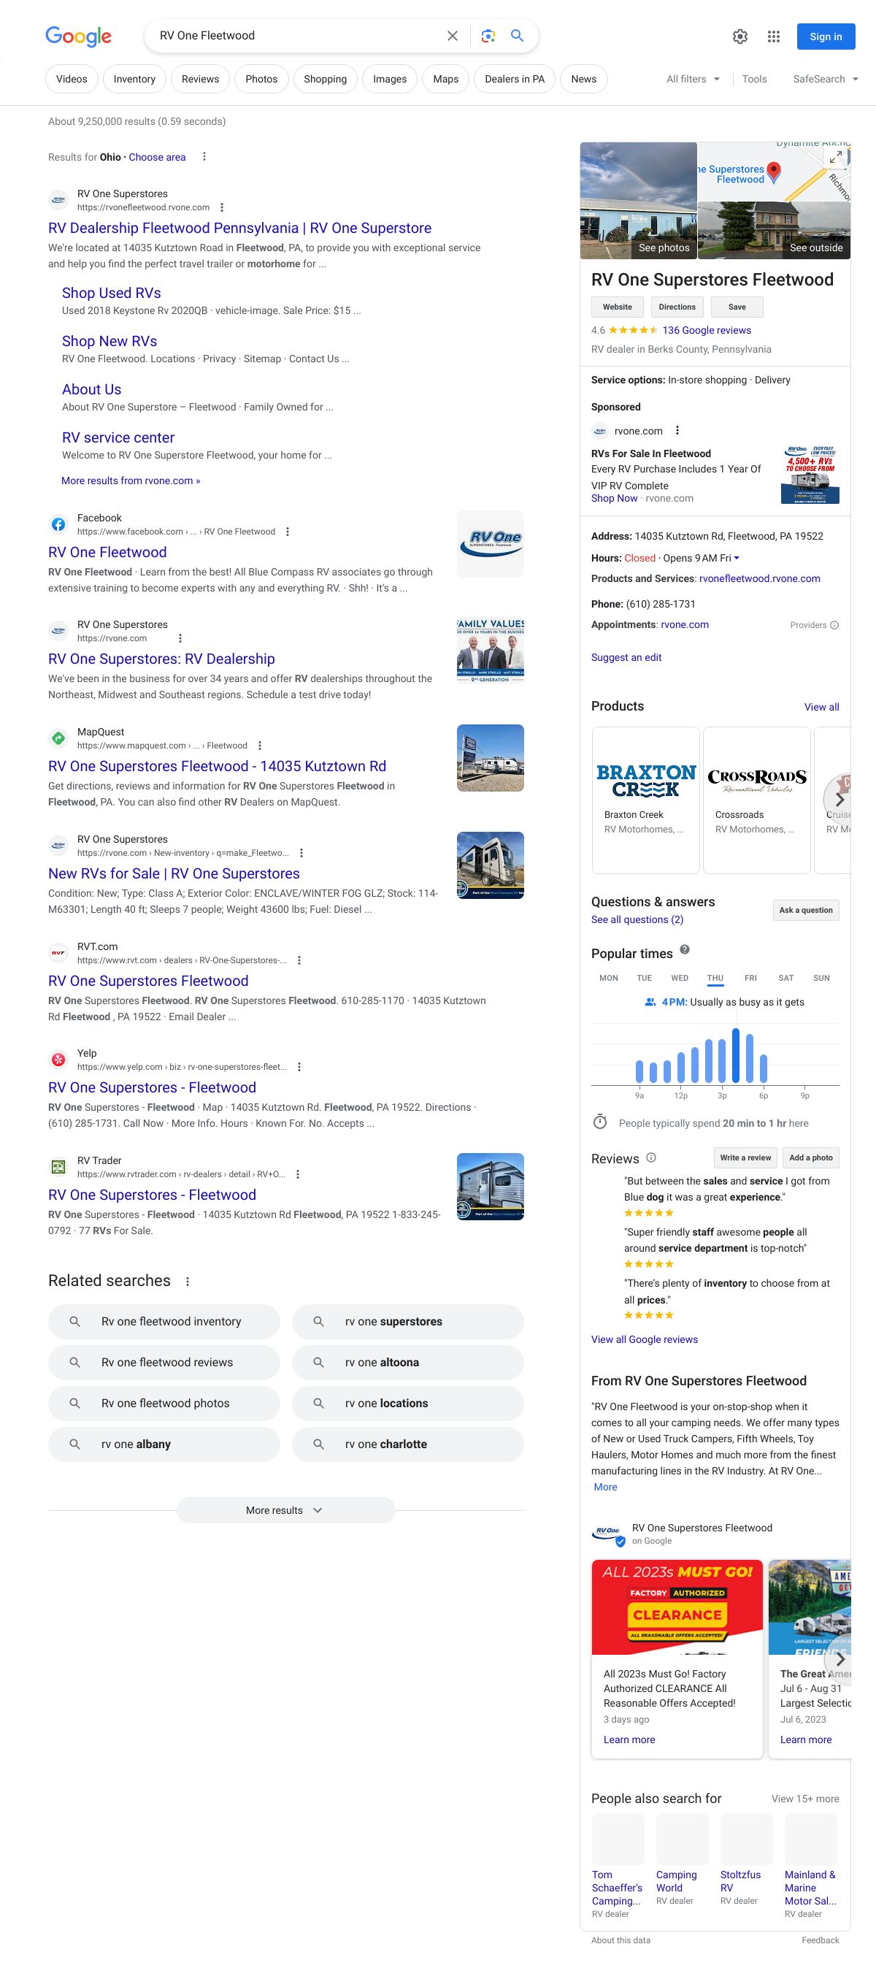This screenshot has height=1979, width=876.
Task: View the See photos thumbnail
Action: pos(638,201)
